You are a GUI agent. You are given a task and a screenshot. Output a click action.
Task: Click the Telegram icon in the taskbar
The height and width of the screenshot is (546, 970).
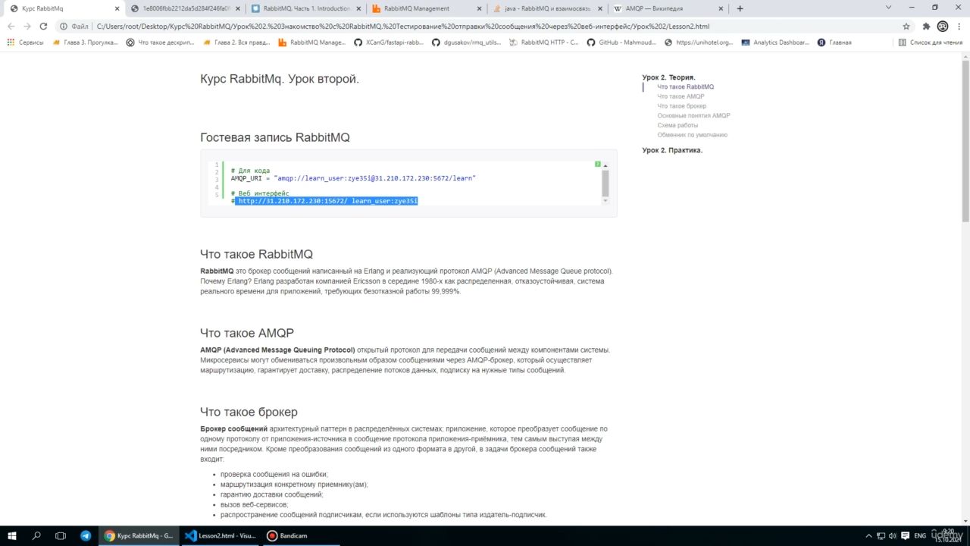click(85, 535)
